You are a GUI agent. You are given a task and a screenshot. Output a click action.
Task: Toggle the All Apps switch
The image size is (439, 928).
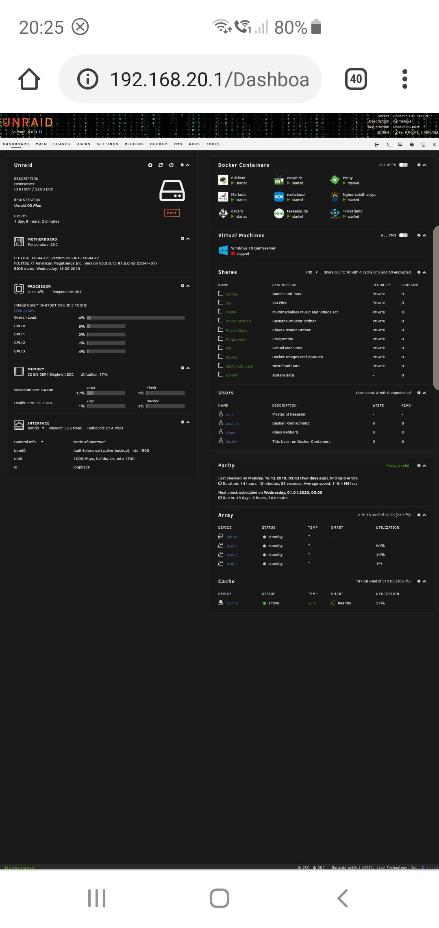point(403,165)
